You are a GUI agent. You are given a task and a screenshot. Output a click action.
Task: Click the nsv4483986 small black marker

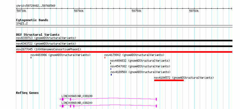point(31,58)
